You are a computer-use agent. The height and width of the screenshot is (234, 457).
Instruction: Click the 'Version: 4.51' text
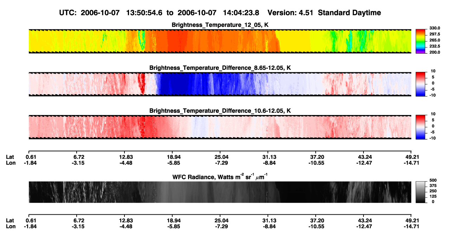tap(290, 13)
